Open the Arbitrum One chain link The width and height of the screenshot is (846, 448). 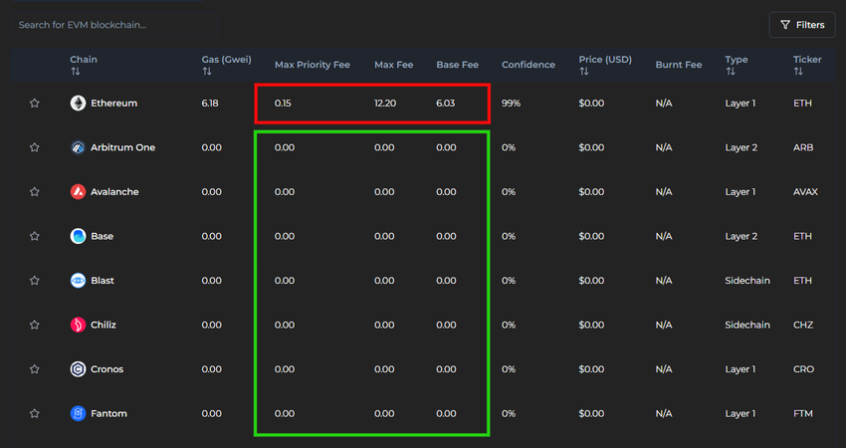coord(123,147)
